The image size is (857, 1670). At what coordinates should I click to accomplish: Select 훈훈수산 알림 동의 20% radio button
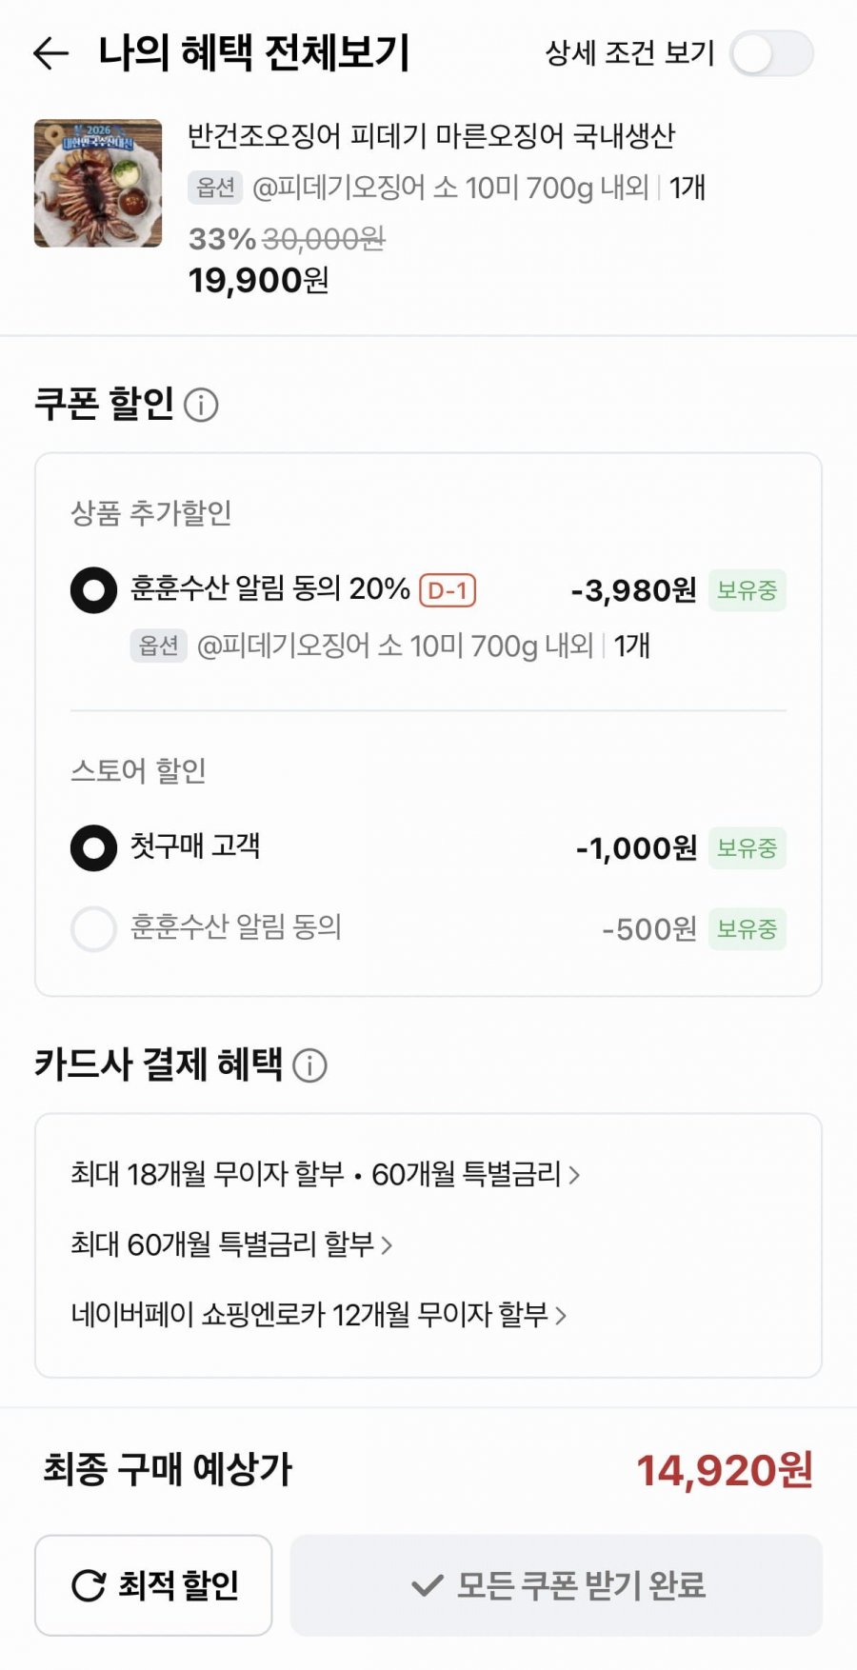pos(93,590)
